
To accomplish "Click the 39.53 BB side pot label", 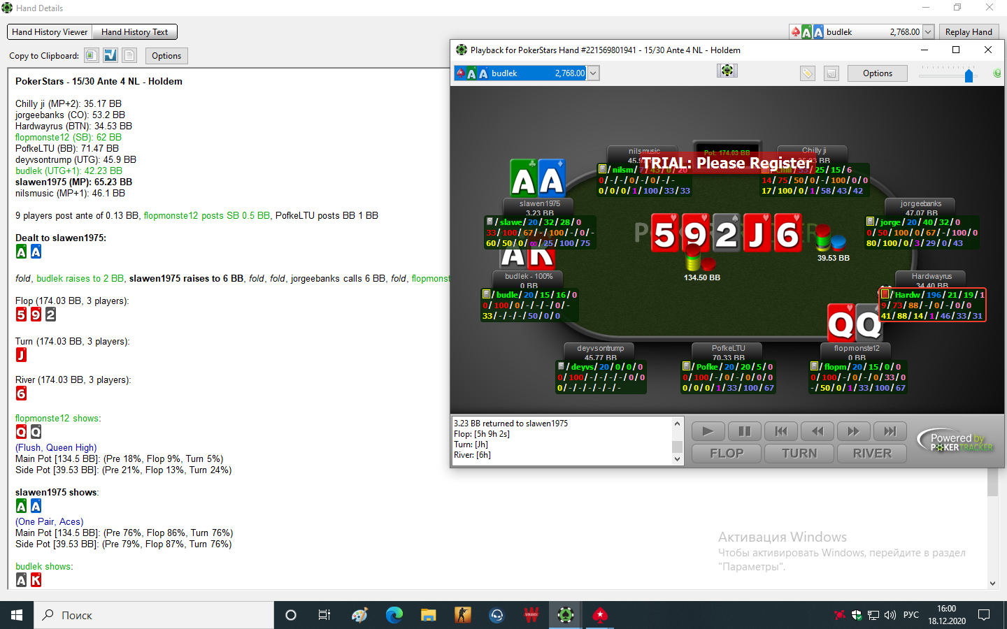I will [833, 258].
